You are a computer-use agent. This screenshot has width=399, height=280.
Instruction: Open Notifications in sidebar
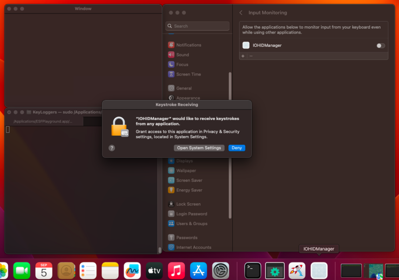(189, 45)
